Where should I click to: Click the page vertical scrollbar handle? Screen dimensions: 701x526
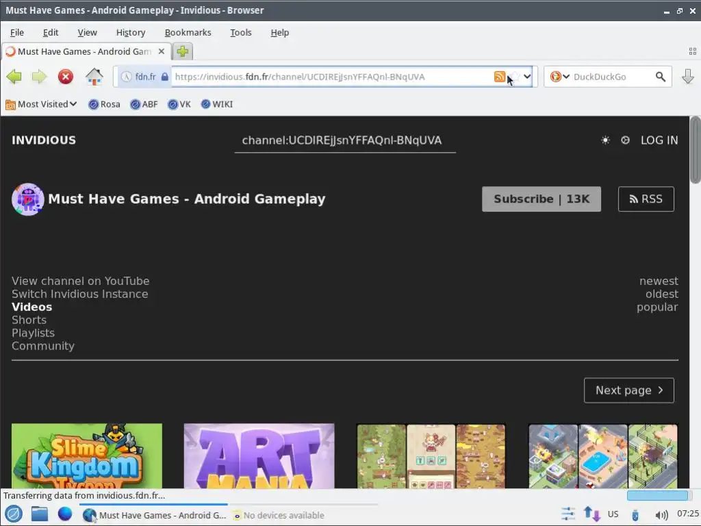pos(695,149)
